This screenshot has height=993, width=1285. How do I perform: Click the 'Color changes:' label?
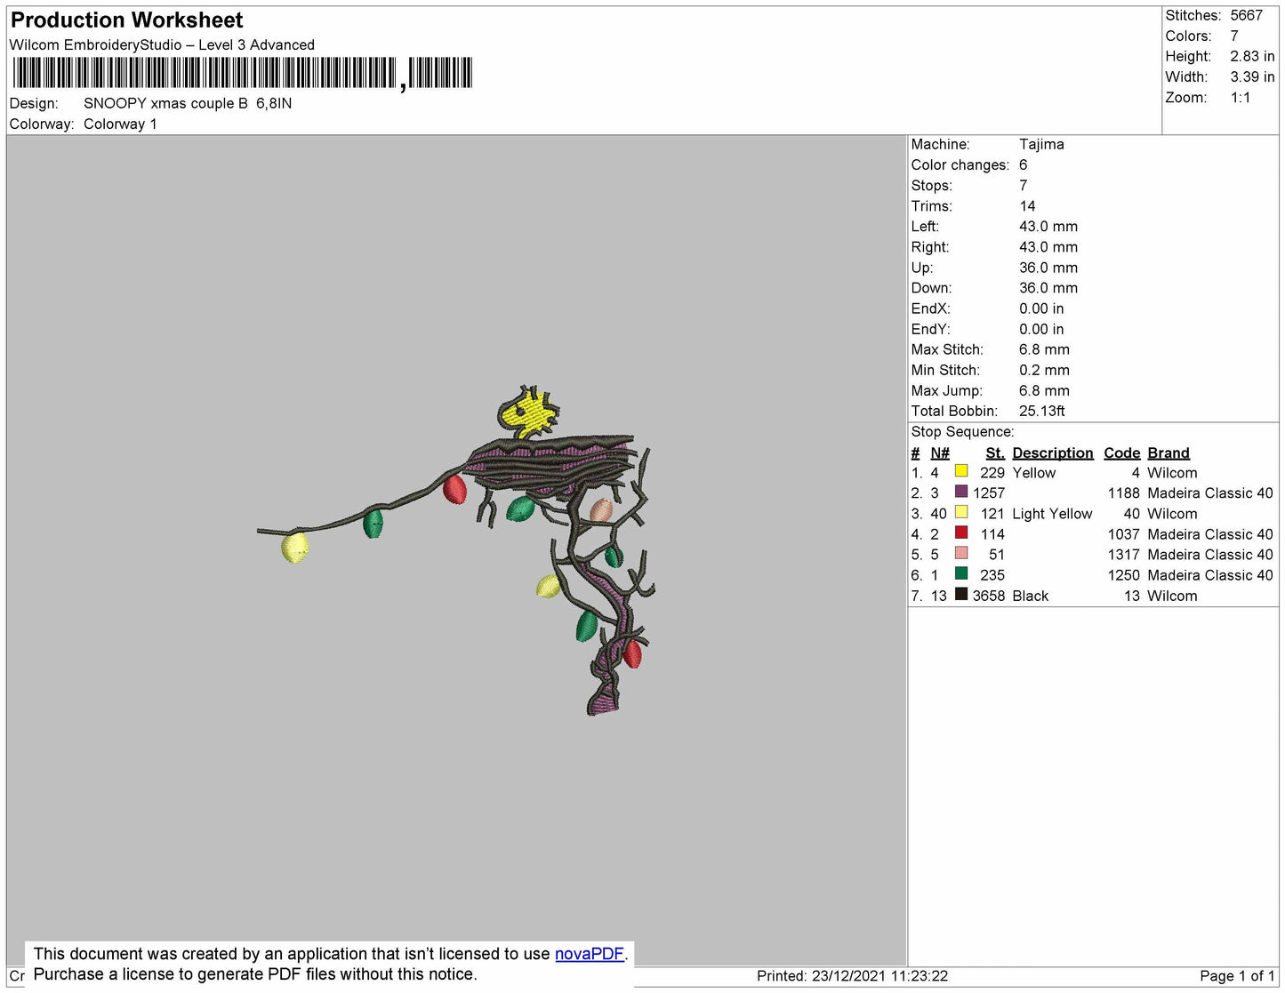960,164
